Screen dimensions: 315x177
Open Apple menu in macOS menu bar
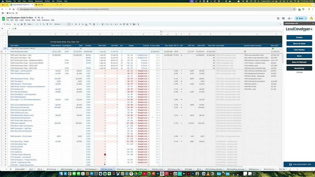(x=2, y=1)
